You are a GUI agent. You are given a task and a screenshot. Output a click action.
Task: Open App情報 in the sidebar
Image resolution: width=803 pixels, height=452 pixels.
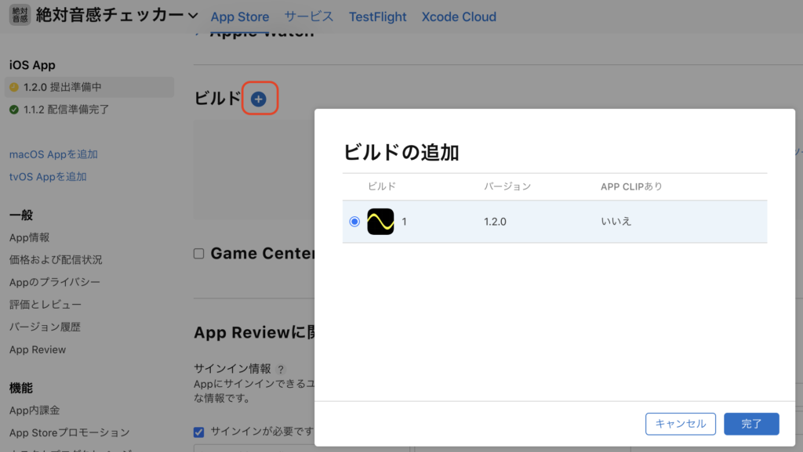pyautogui.click(x=29, y=238)
